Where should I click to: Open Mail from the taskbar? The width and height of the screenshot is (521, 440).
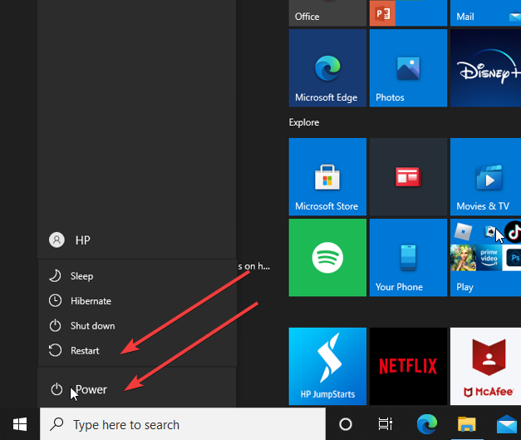[507, 424]
